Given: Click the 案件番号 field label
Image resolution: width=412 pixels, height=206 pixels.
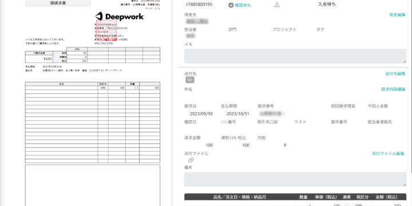Looking at the screenshot, I should (x=339, y=122).
